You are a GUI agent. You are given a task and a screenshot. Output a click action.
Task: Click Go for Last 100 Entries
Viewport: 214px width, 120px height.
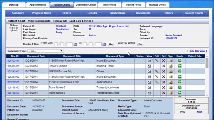(x=140, y=44)
